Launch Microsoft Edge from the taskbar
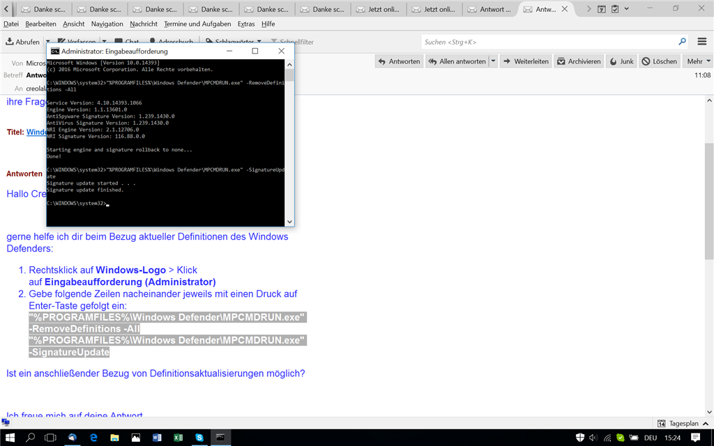The image size is (714, 446). point(93,438)
